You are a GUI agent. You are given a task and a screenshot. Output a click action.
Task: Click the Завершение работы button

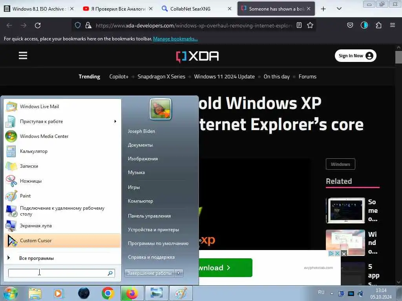tap(150, 273)
